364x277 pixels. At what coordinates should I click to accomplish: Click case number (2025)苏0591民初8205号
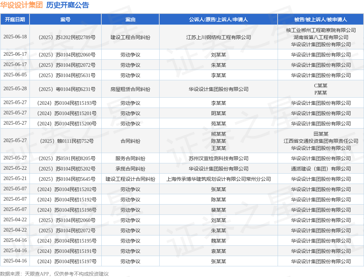[67, 158]
